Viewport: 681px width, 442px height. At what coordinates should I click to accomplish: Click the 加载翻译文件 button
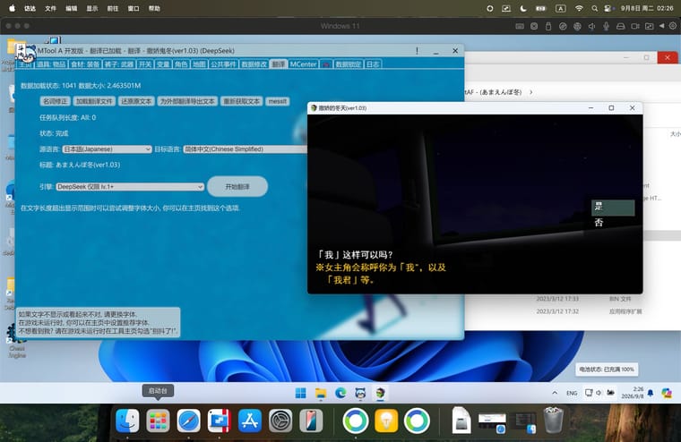94,101
